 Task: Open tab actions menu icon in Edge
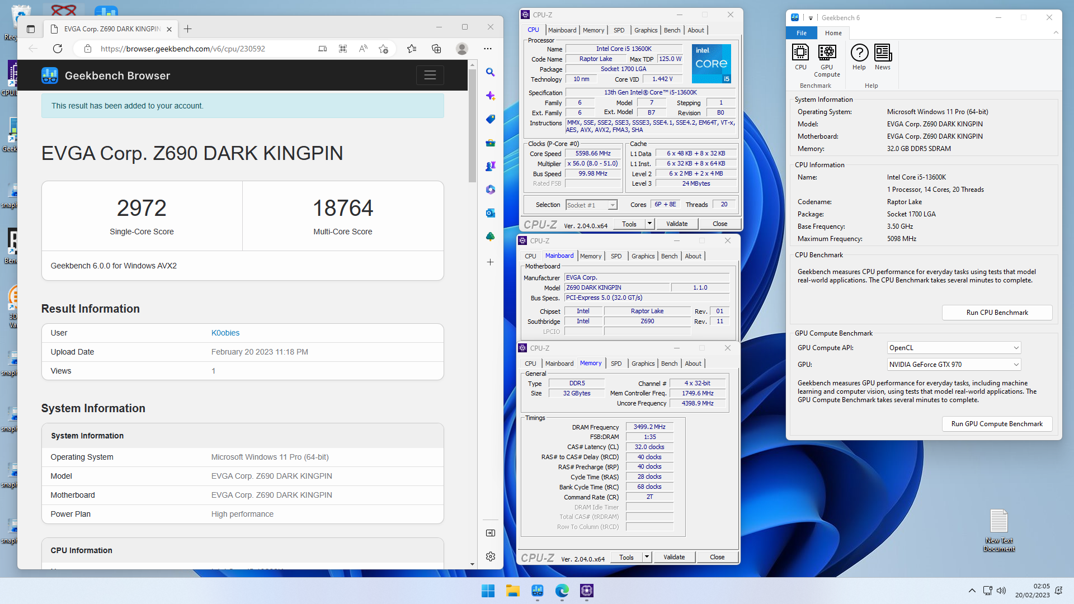pyautogui.click(x=31, y=29)
